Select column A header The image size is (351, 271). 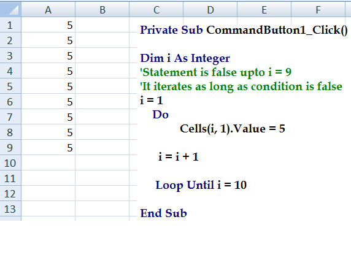coord(48,10)
